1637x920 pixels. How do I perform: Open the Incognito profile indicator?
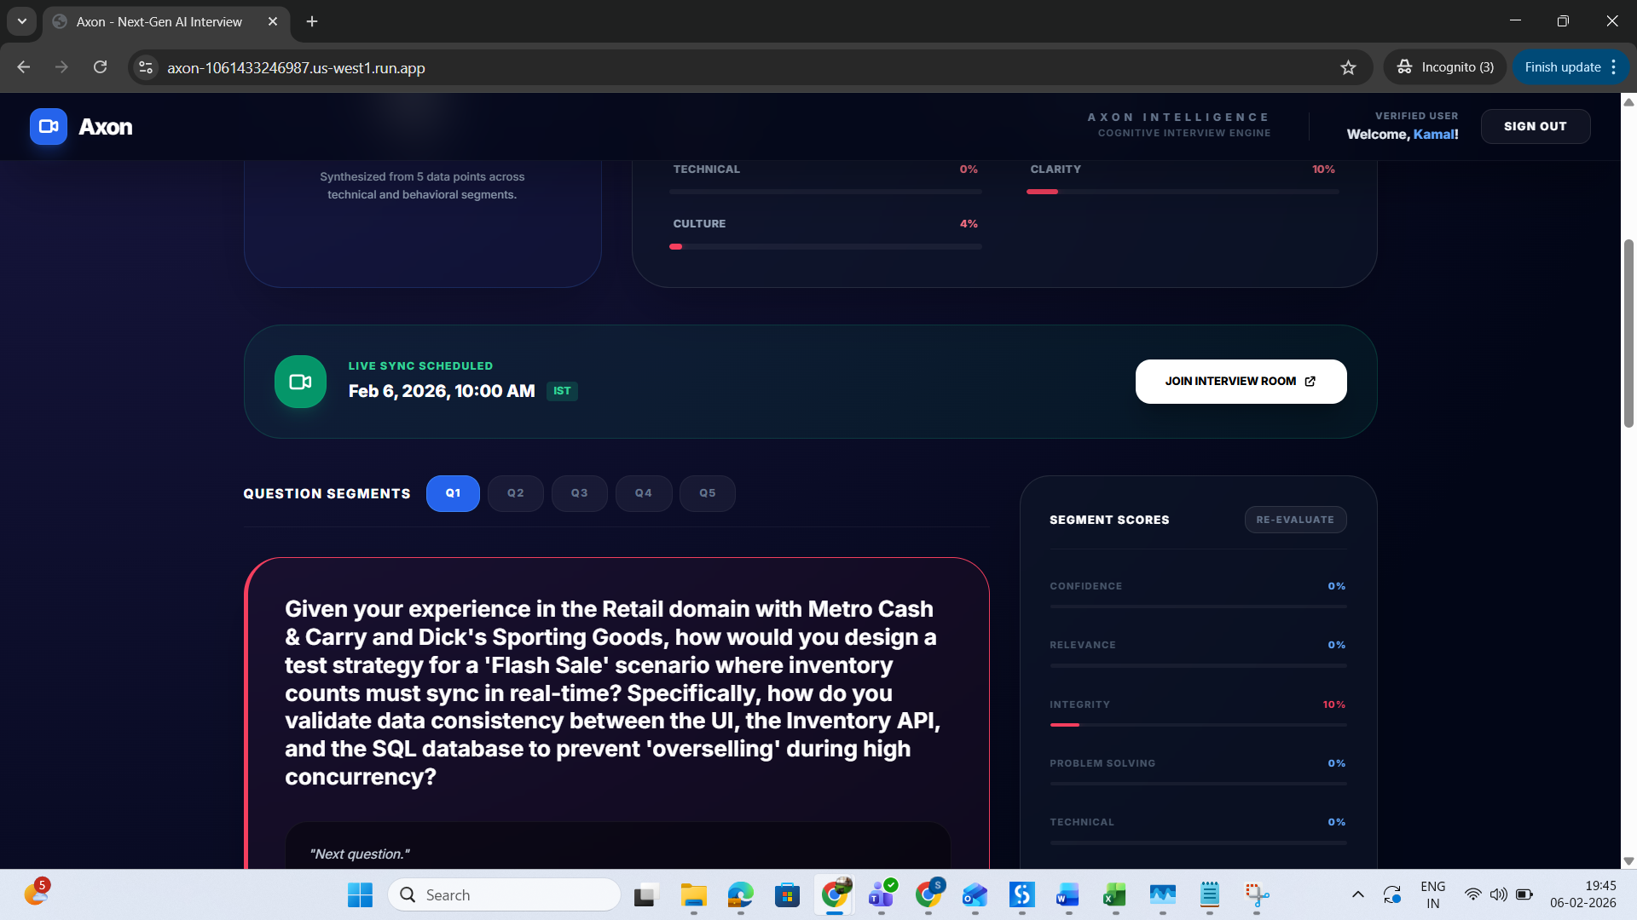pos(1445,67)
